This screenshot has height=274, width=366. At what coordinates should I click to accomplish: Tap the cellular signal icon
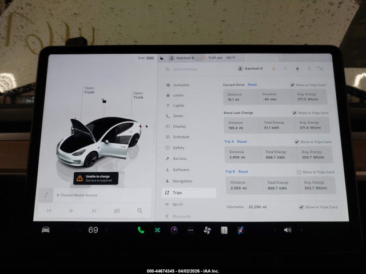[x=319, y=68]
